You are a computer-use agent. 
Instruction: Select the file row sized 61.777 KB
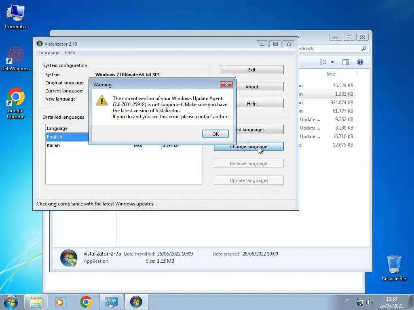[x=326, y=111]
